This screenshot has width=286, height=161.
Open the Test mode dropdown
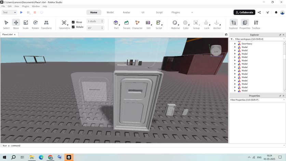click(x=9, y=12)
